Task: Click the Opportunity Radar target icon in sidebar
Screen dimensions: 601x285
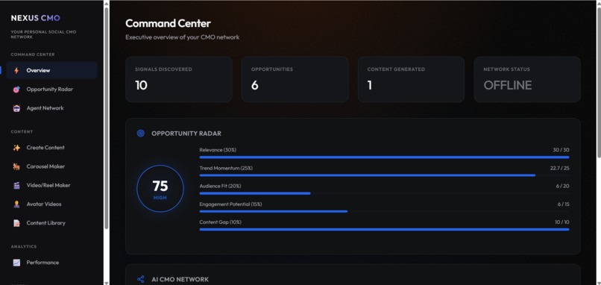Action: click(16, 90)
